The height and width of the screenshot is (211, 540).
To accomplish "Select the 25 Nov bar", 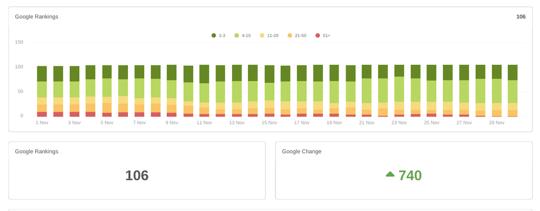I will click(431, 91).
